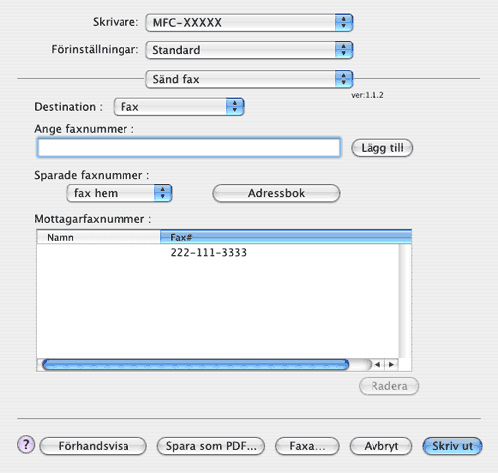Select the 222-111-3333 recipient row
This screenshot has height=473, width=498.
[x=218, y=253]
